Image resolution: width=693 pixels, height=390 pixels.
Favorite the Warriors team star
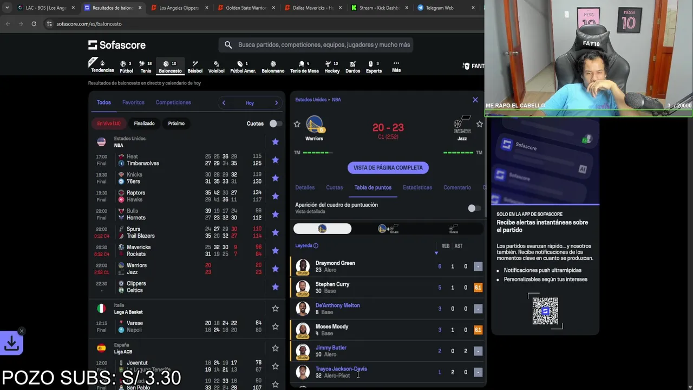pyautogui.click(x=297, y=124)
